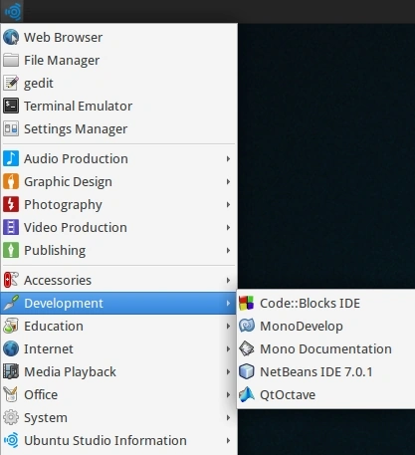415x455 pixels.
Task: Open the Education menu entry
Action: (118, 326)
